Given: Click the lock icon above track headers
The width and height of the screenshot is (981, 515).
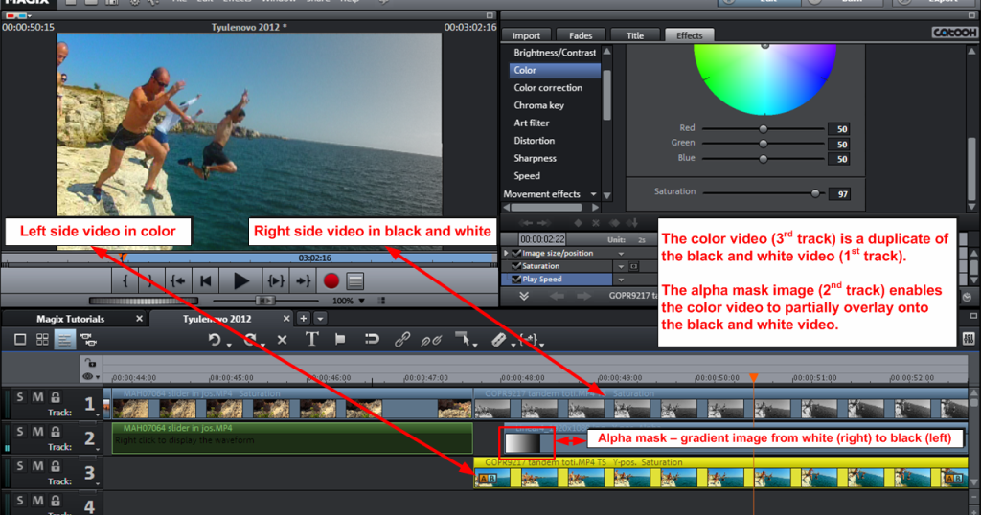Looking at the screenshot, I should [91, 363].
